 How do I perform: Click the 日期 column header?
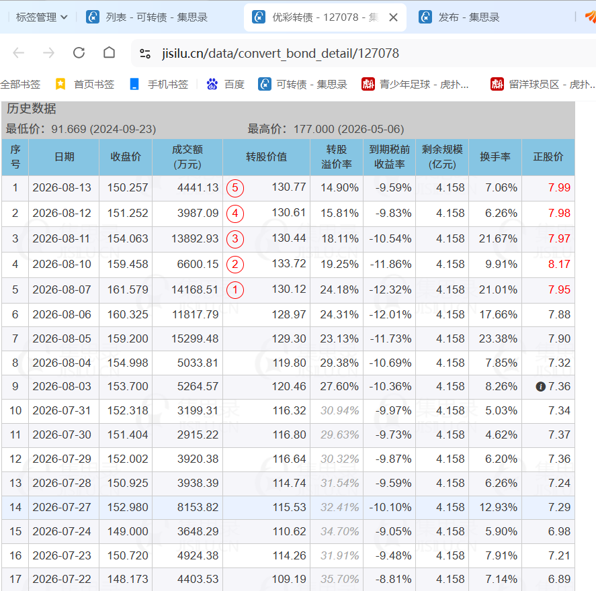tap(64, 157)
